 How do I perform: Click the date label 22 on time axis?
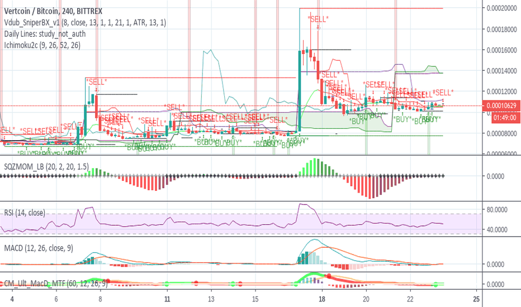tap(410, 299)
